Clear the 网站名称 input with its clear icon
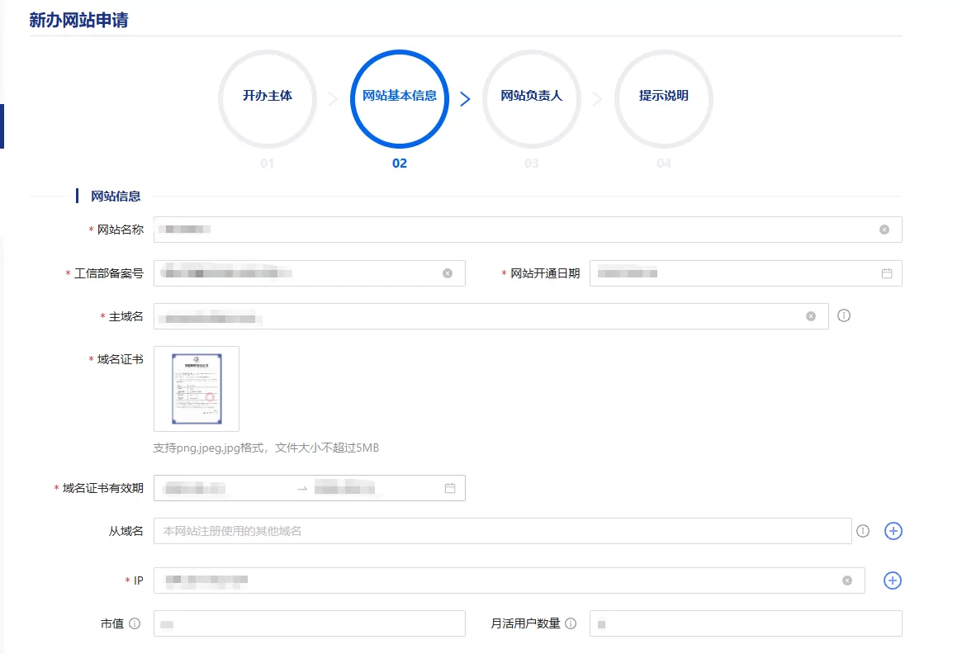Image resolution: width=967 pixels, height=654 pixels. (x=883, y=230)
